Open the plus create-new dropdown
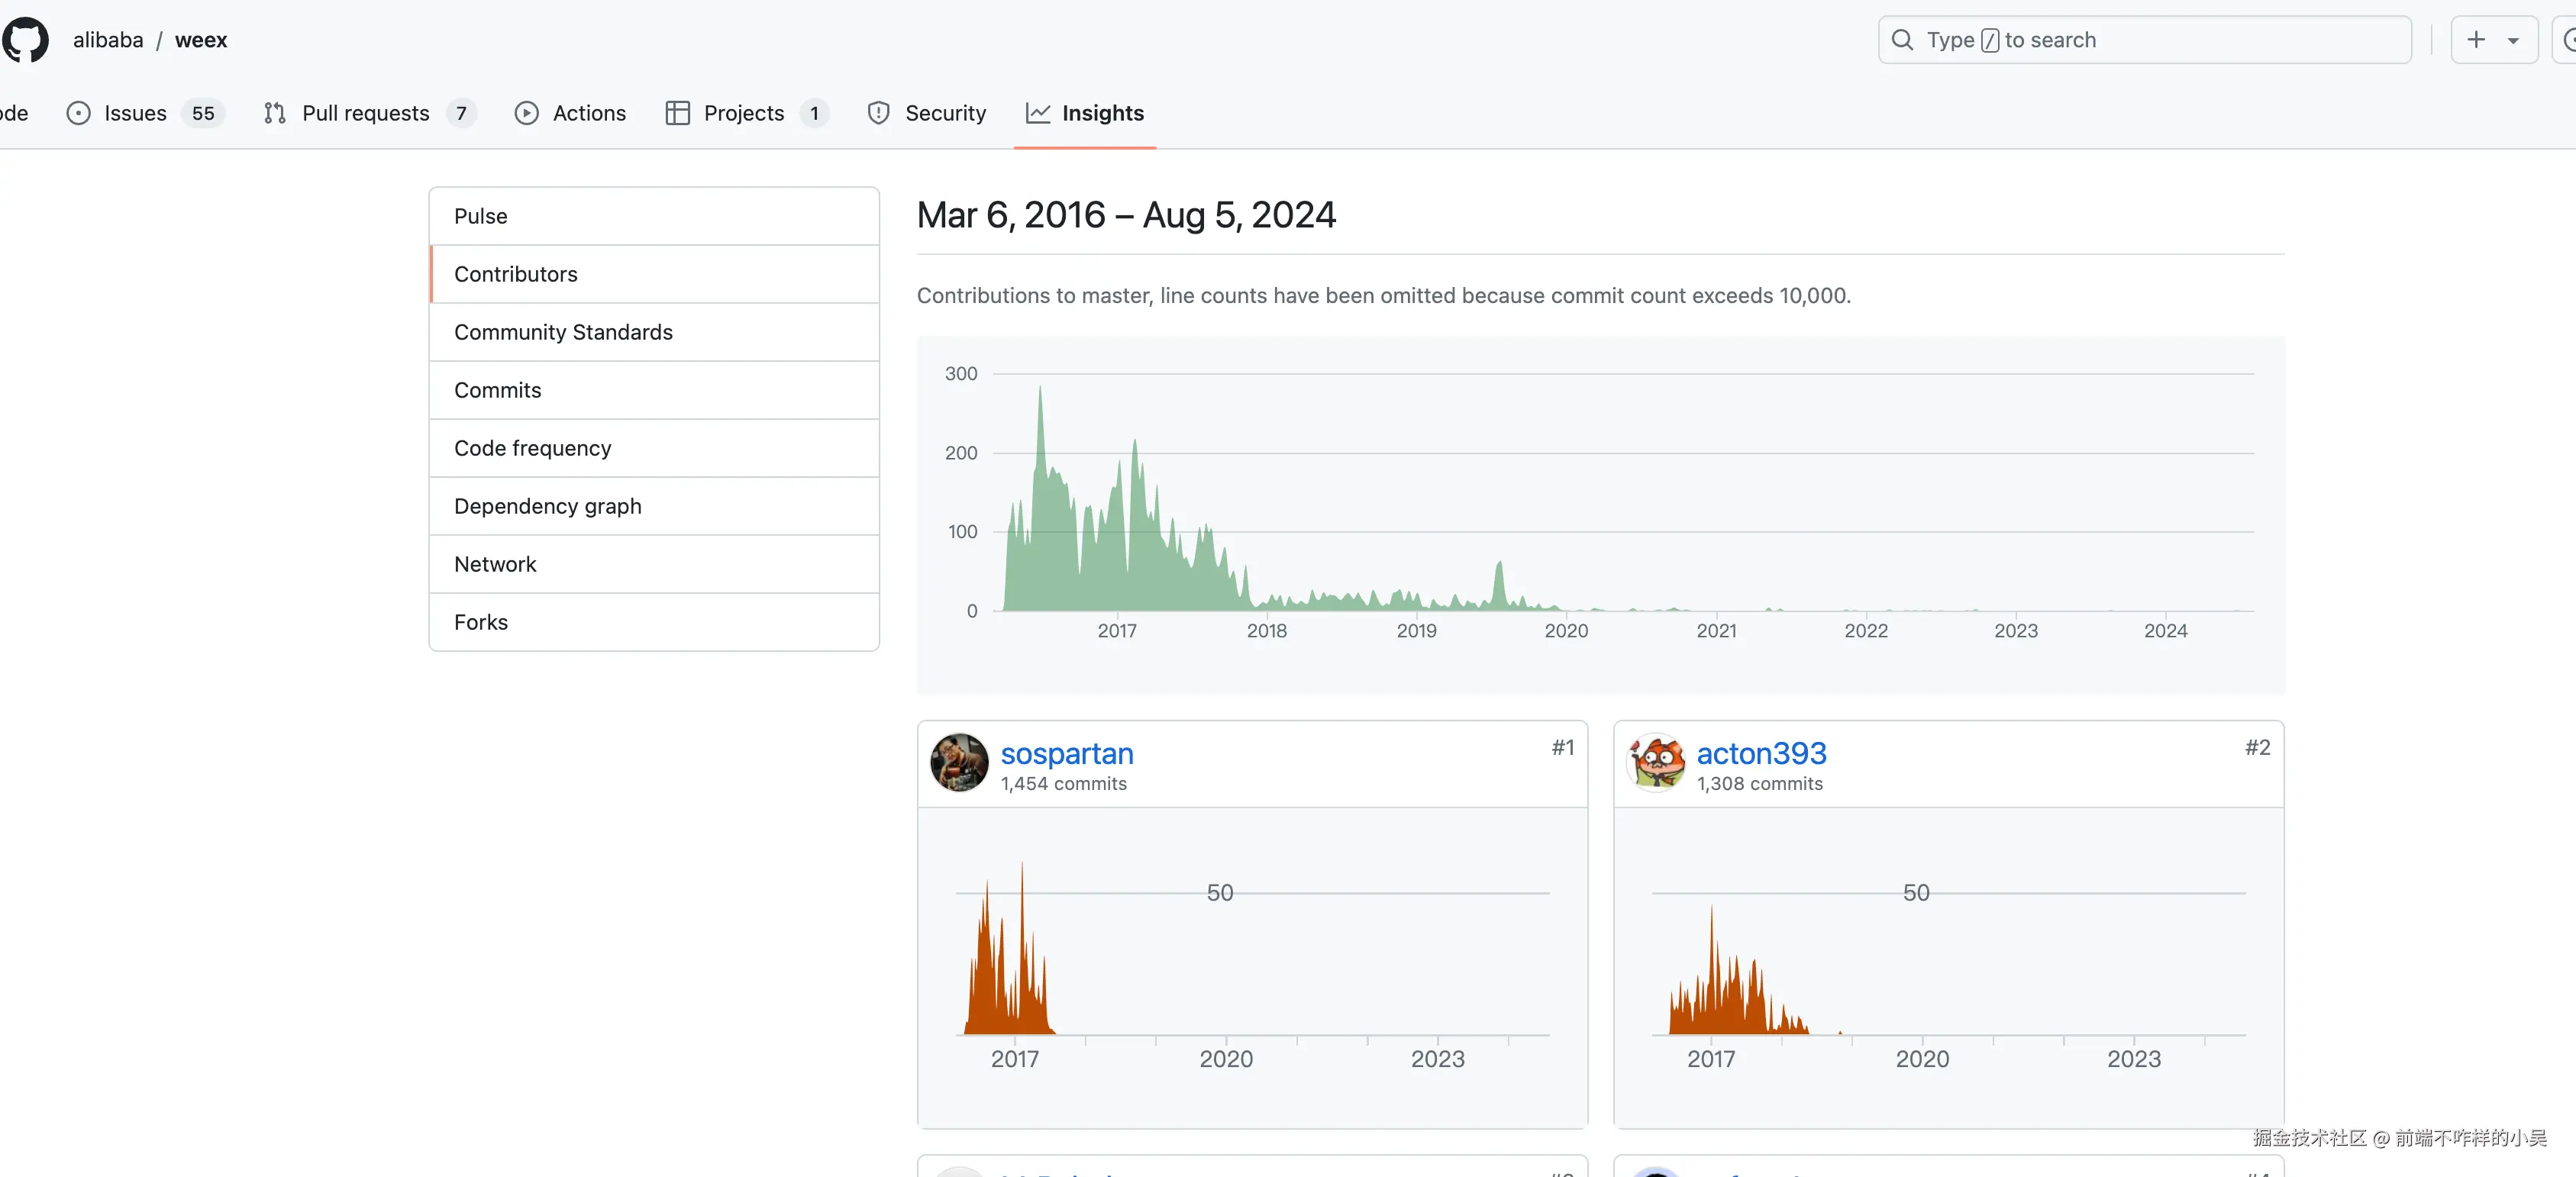The height and width of the screenshot is (1177, 2576). (x=2476, y=40)
